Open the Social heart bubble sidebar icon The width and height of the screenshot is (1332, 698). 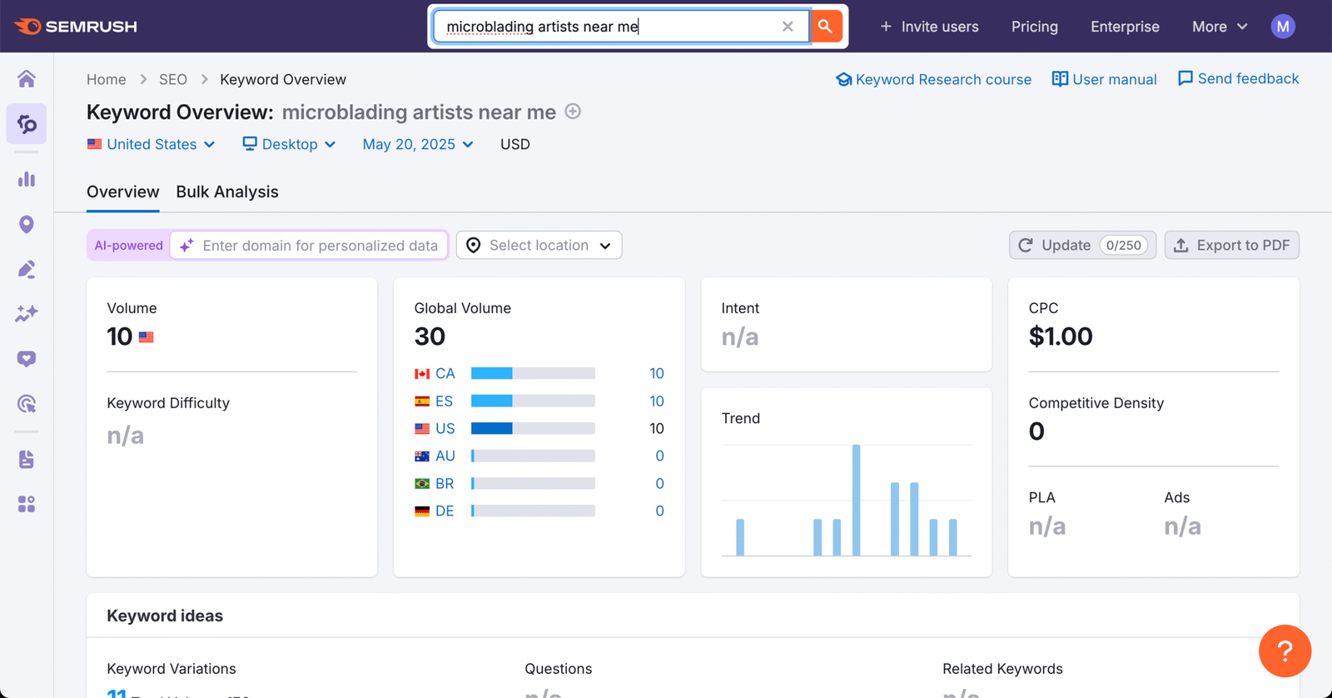coord(27,359)
